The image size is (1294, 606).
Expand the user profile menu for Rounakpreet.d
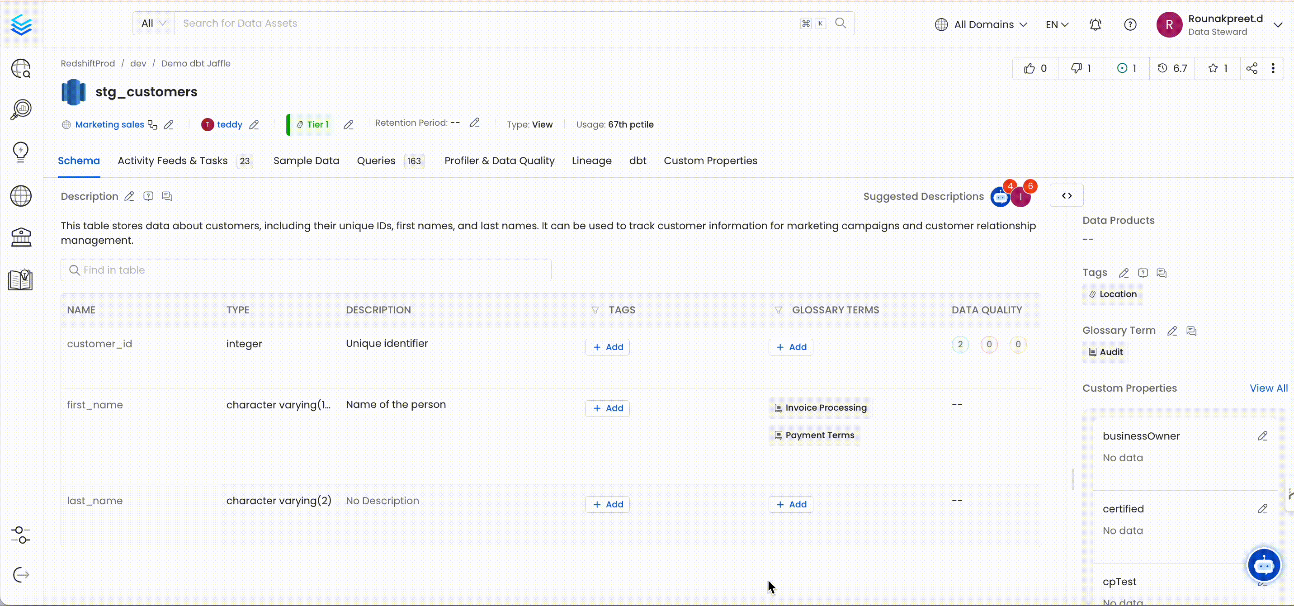[1279, 24]
